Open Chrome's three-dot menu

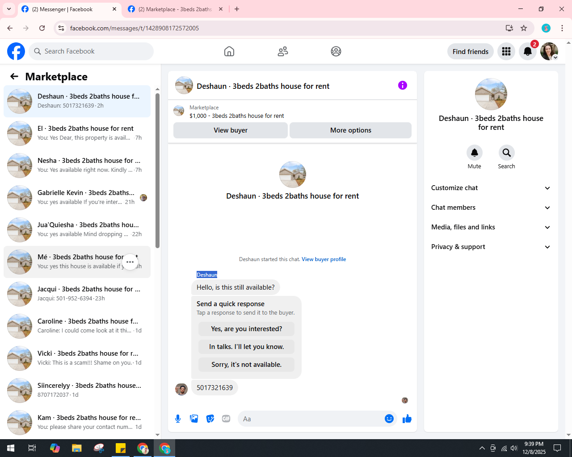(562, 28)
